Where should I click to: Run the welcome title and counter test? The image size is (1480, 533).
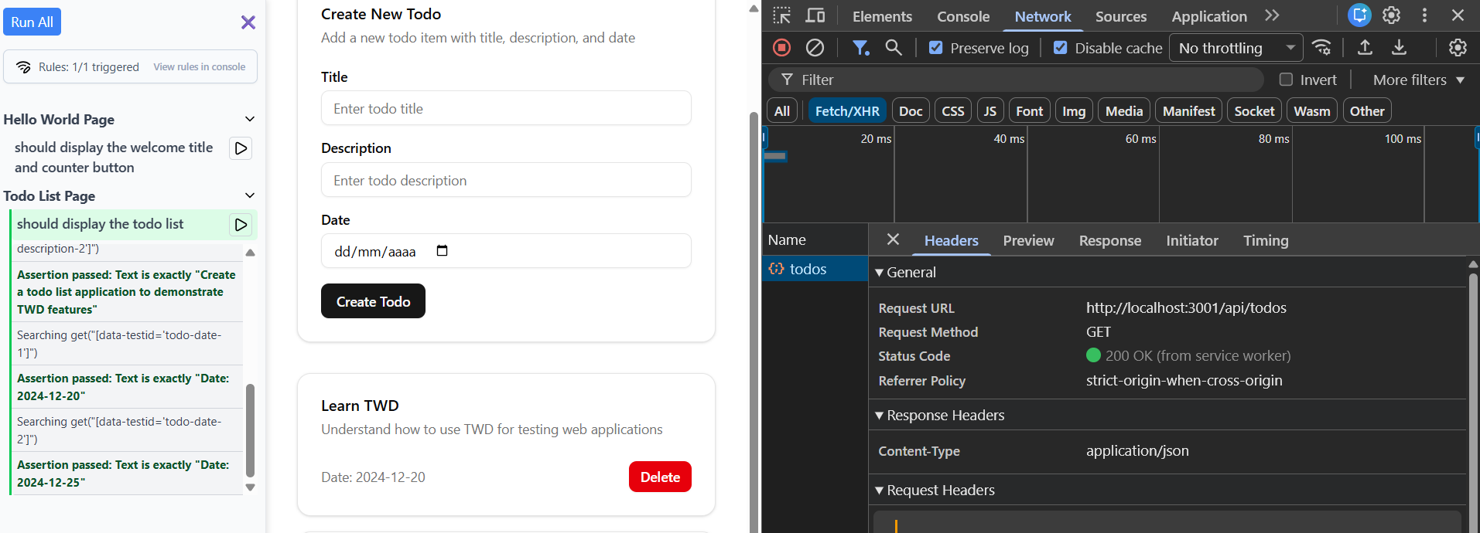[x=241, y=148]
